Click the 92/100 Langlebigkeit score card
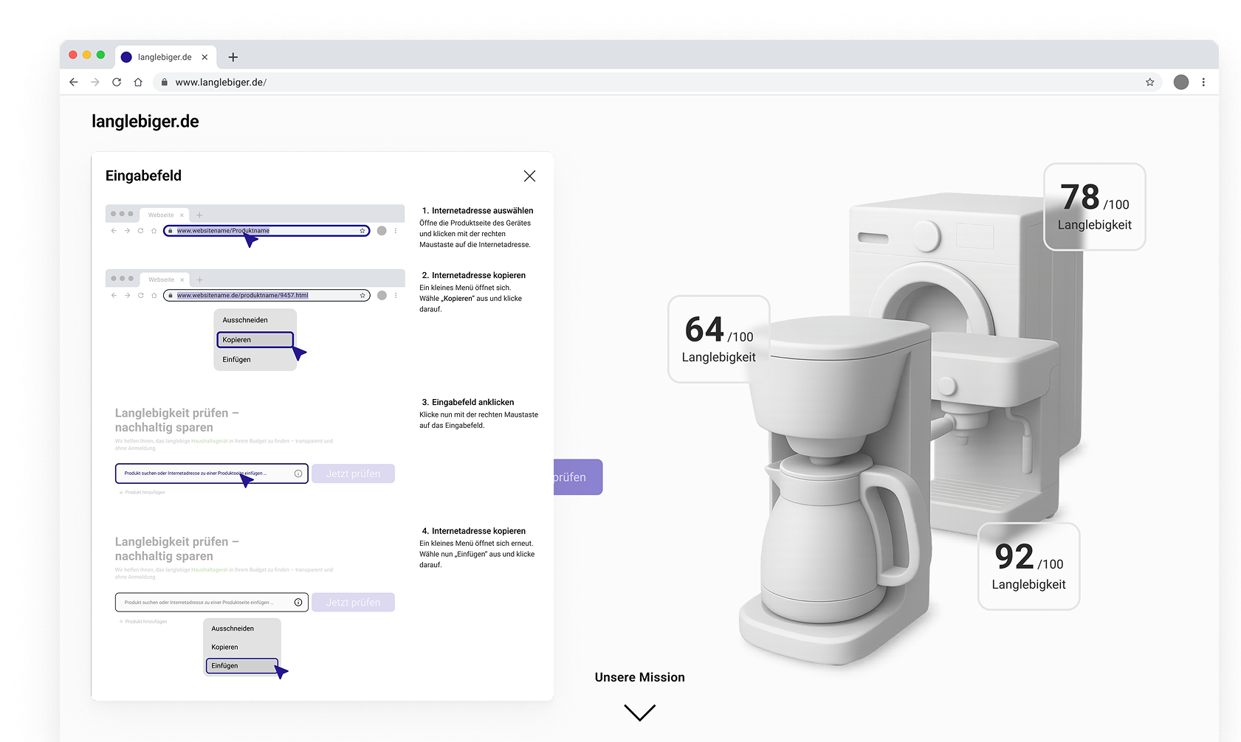Image resolution: width=1241 pixels, height=742 pixels. (1028, 566)
